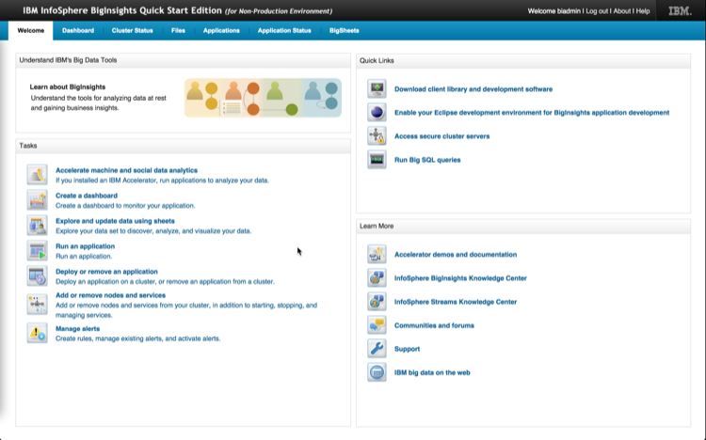This screenshot has height=440, width=706.
Task: Click the InfoSphere BigInsights Knowledge Center icon
Action: (x=377, y=277)
